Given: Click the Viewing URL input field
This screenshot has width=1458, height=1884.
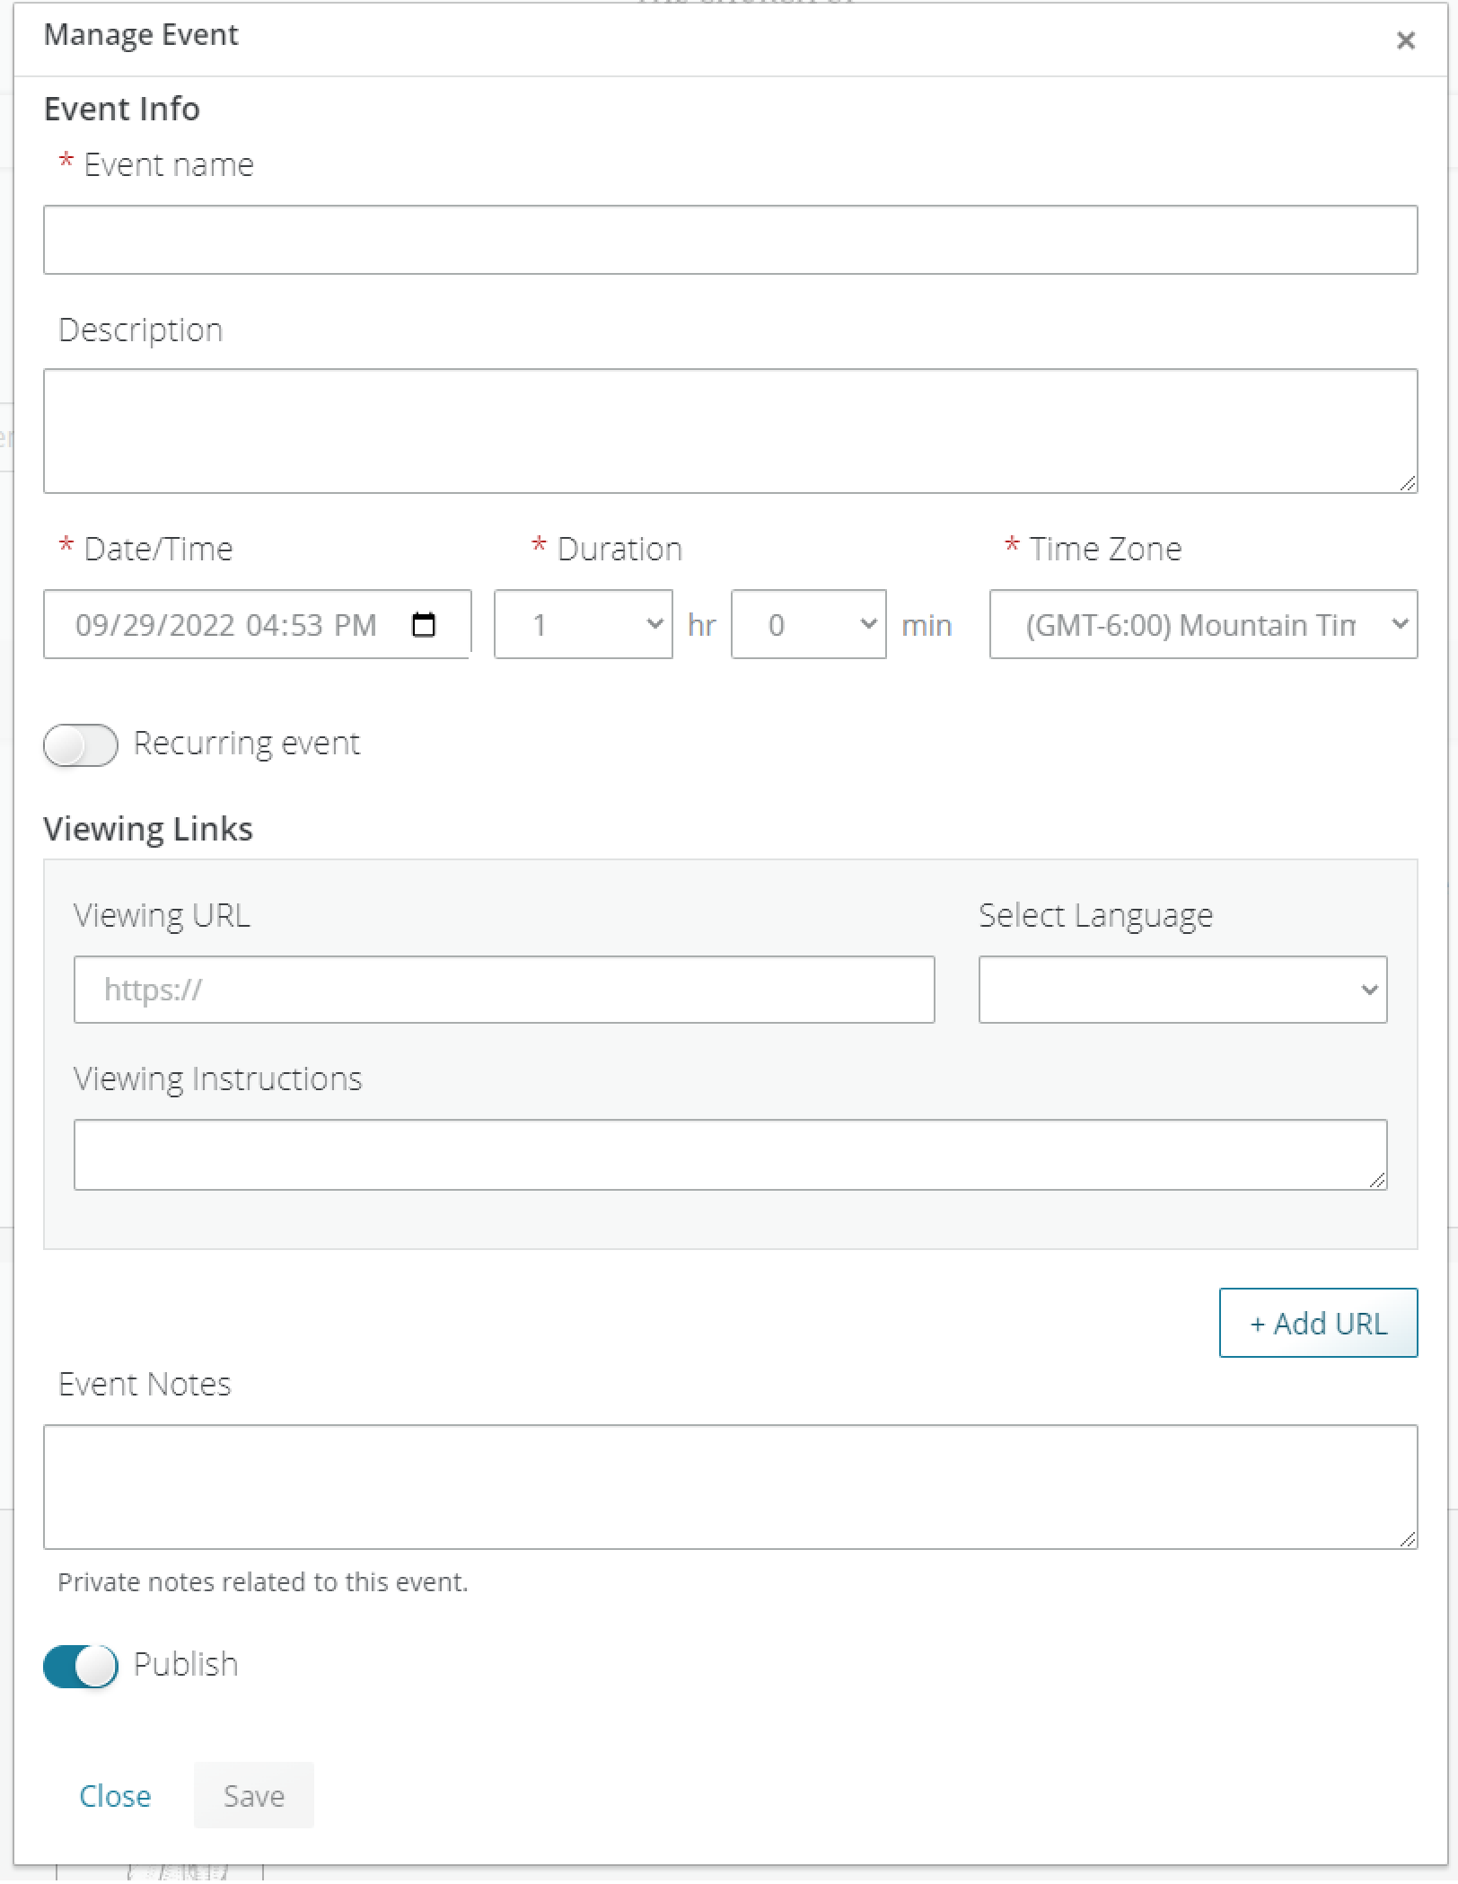Looking at the screenshot, I should point(504,990).
